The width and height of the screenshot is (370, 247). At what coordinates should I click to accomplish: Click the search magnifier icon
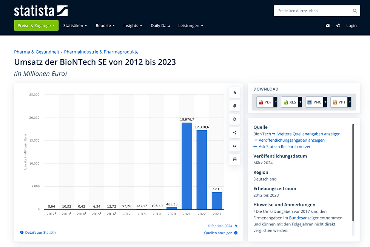pyautogui.click(x=355, y=11)
